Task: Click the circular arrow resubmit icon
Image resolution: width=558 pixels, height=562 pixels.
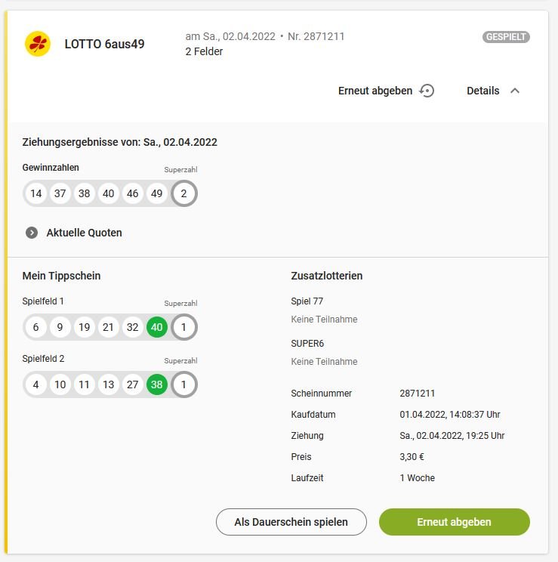Action: point(427,91)
